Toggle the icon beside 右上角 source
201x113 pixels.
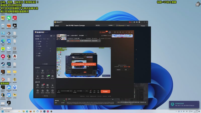47,41
